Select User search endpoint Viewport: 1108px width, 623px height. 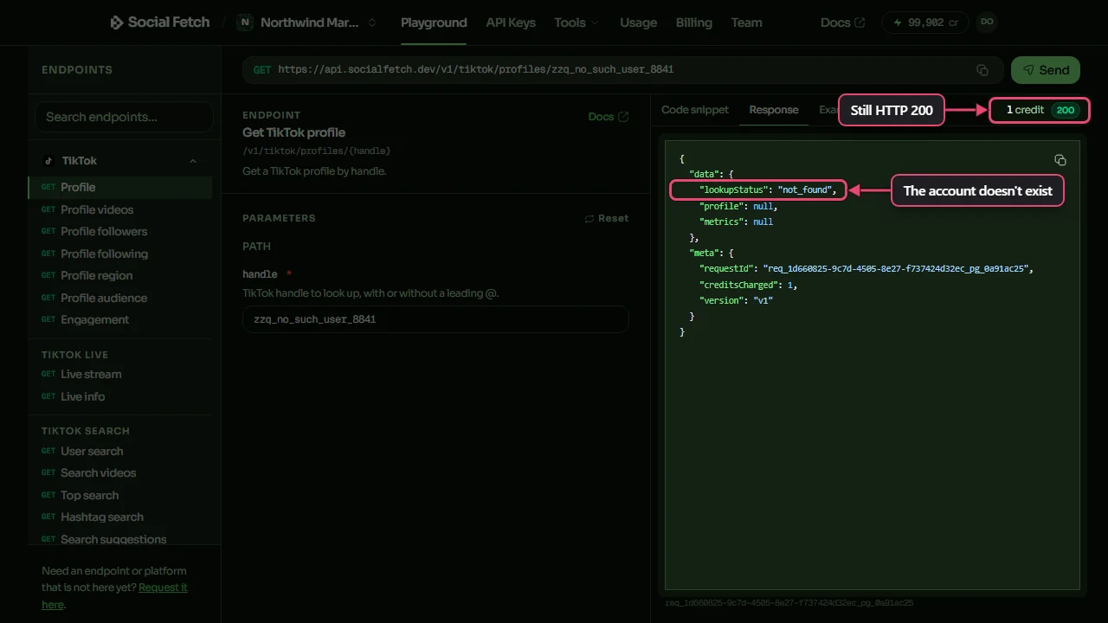click(121, 451)
